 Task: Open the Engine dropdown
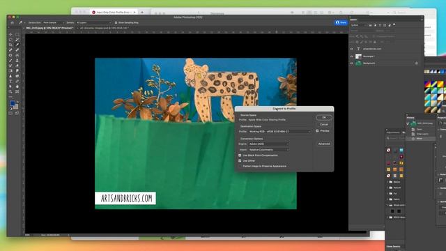coord(269,144)
